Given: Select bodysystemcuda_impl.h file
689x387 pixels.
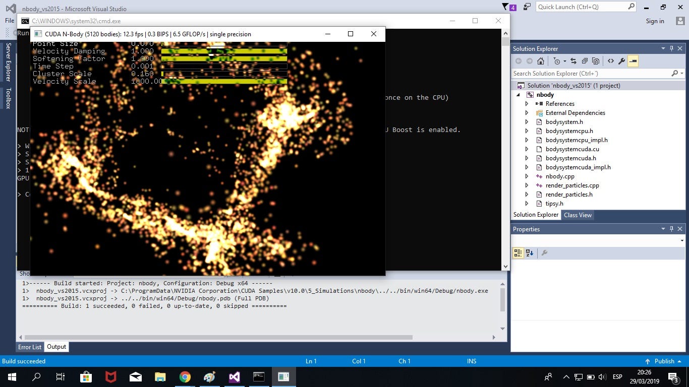Looking at the screenshot, I should (x=578, y=167).
